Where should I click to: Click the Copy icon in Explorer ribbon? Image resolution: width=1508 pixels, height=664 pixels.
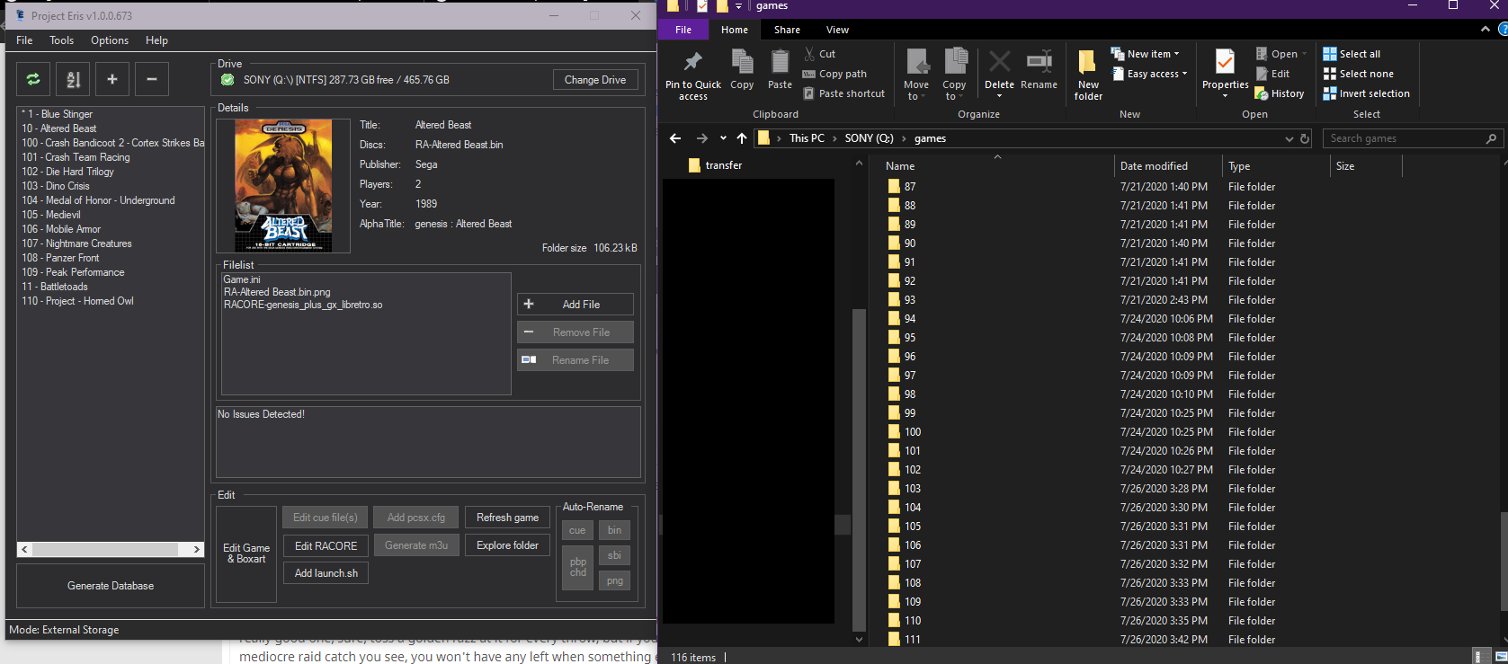pyautogui.click(x=742, y=61)
